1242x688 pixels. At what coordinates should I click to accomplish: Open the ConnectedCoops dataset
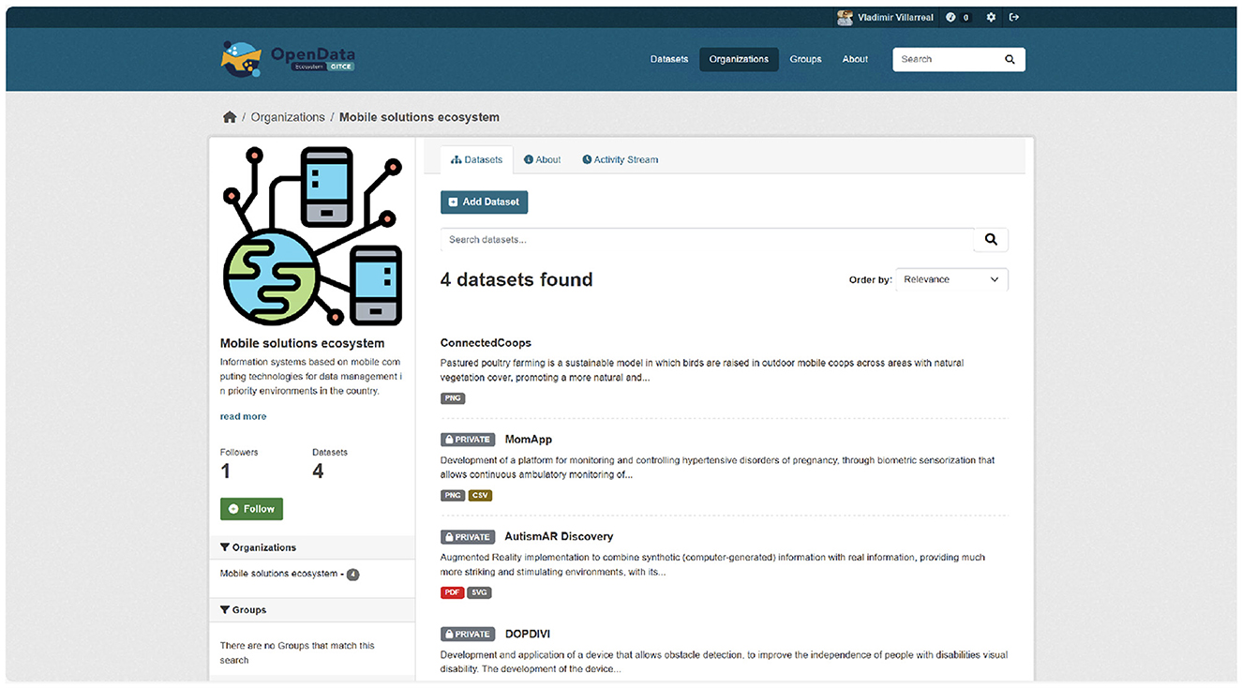point(486,343)
